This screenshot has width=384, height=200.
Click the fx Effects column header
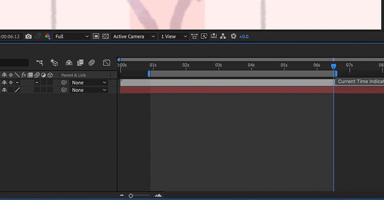click(24, 75)
